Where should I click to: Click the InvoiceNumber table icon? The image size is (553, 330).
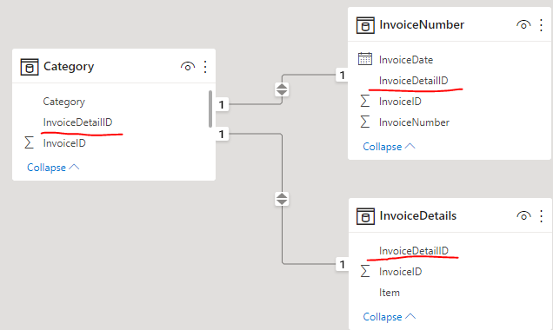pos(365,25)
